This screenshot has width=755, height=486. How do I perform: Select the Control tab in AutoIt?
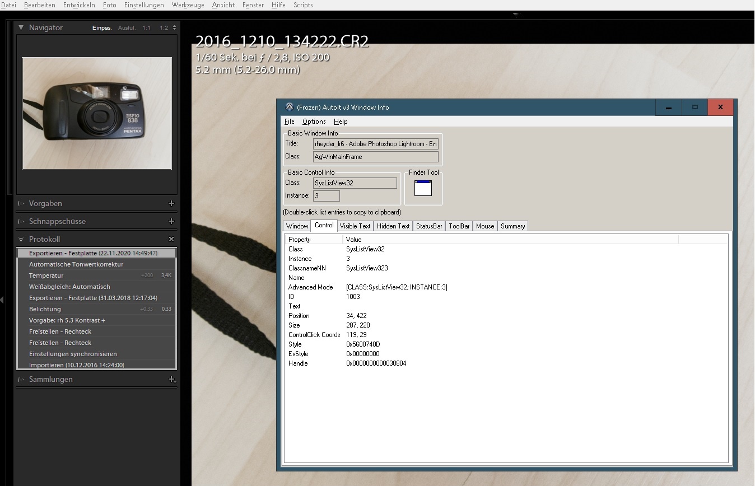click(x=324, y=225)
